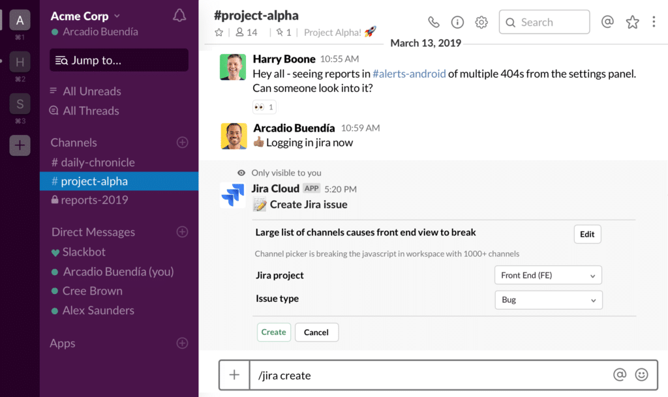The image size is (668, 397).
Task: Click the Jump to search field
Action: click(x=118, y=60)
